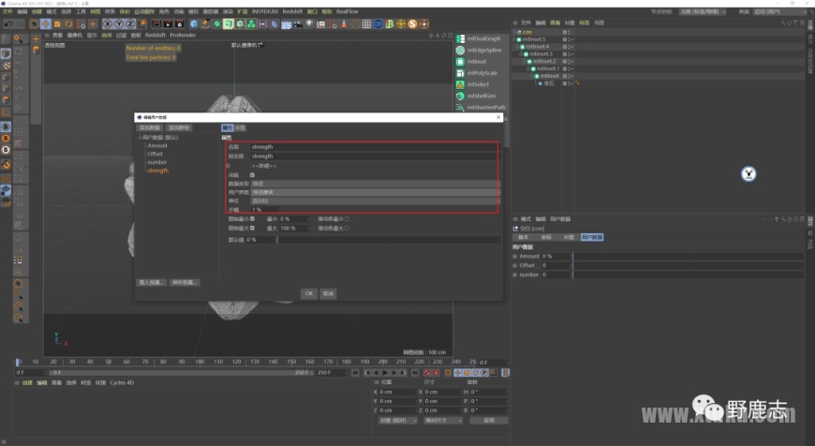Enable the 滑动条最小 checkbox
Screen dimensions: 815x446
point(347,219)
